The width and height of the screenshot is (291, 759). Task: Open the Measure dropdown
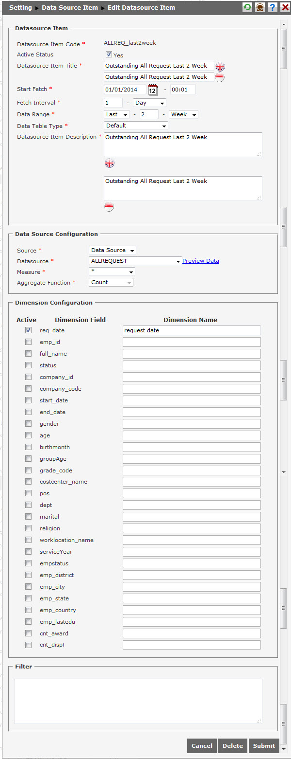click(x=112, y=271)
